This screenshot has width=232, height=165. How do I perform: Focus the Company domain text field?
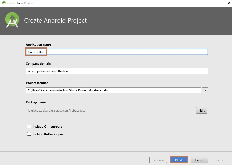[x=117, y=71]
